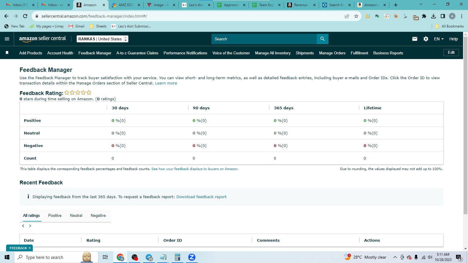Open the Settings gear in Seller Central
Viewport: 468px width, 263px height.
426,39
